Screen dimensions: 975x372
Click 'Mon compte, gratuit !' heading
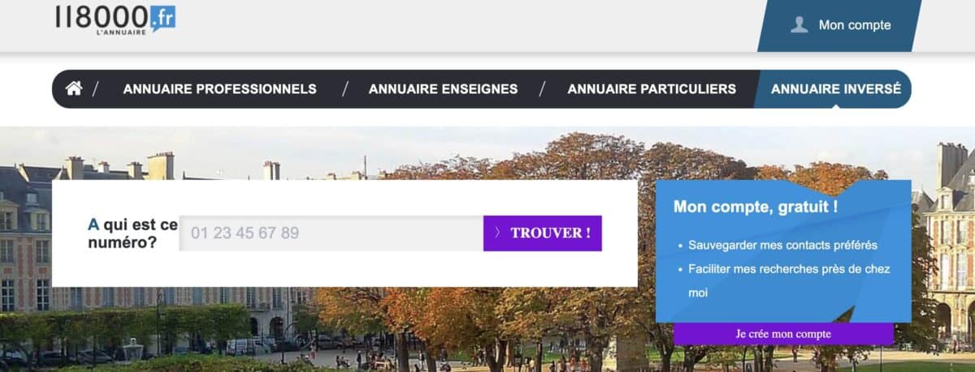(756, 207)
